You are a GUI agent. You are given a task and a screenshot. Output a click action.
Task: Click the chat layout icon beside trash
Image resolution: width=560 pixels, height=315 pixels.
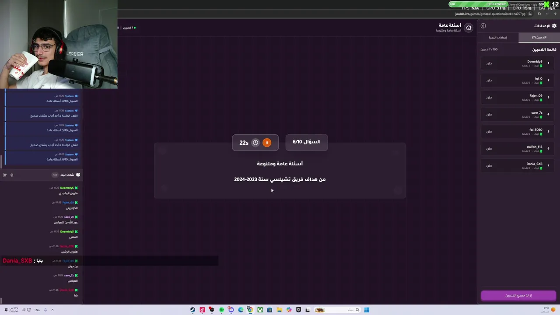[5, 175]
